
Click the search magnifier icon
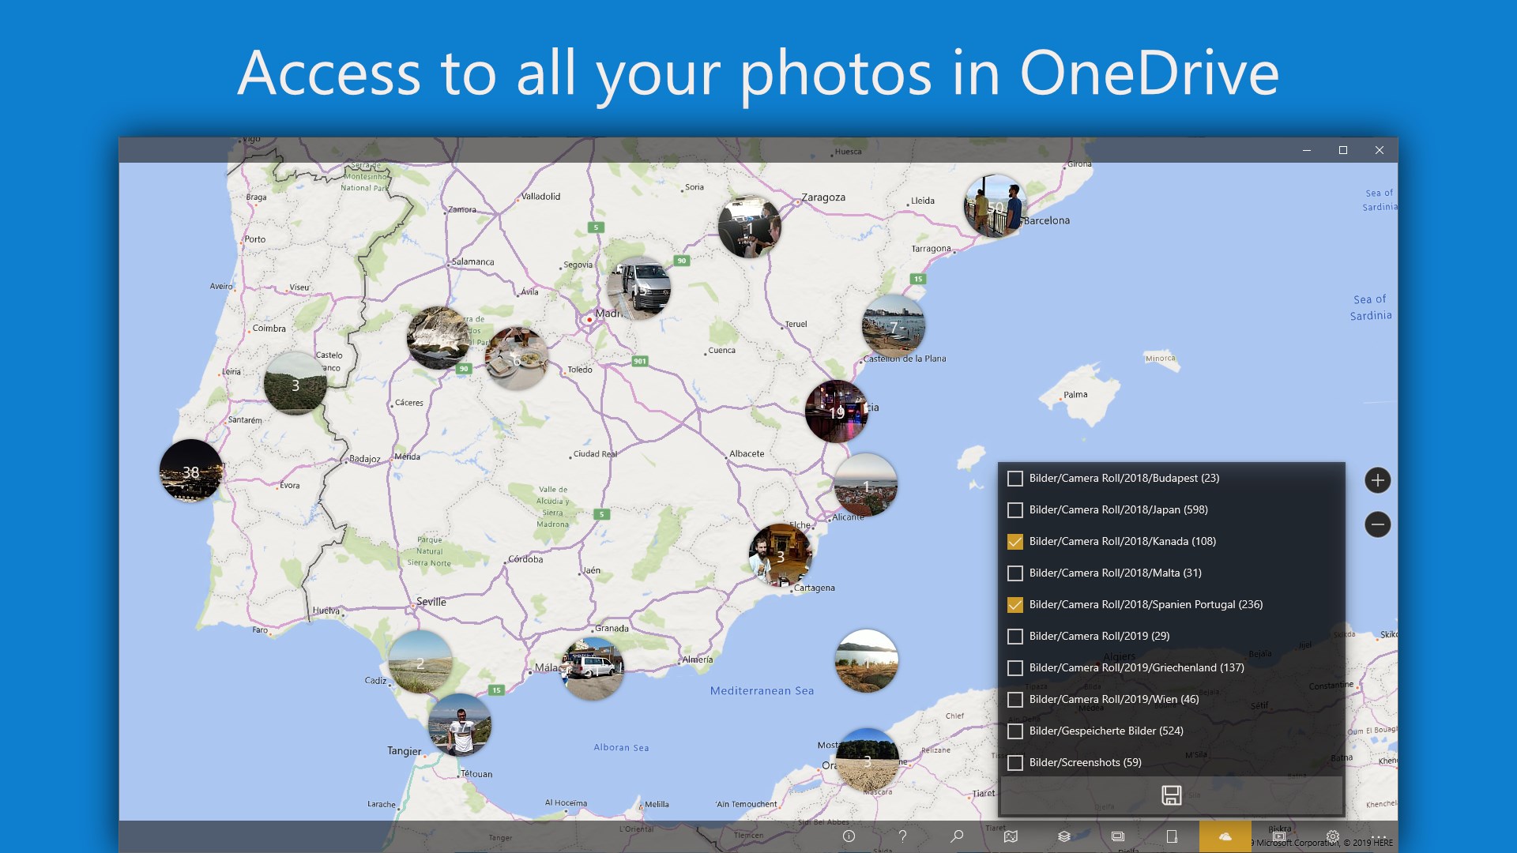(957, 836)
